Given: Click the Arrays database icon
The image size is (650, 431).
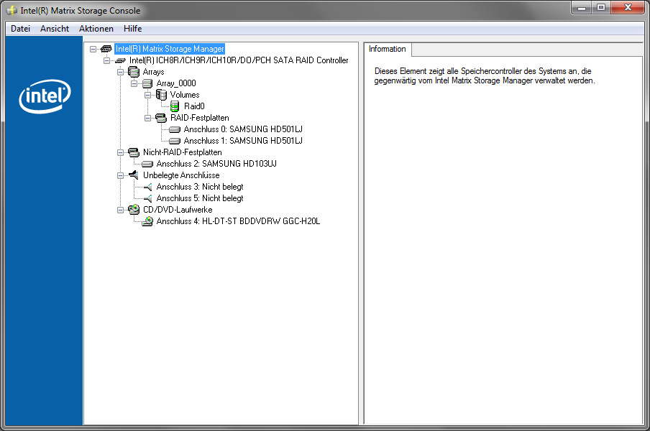Looking at the screenshot, I should [134, 72].
